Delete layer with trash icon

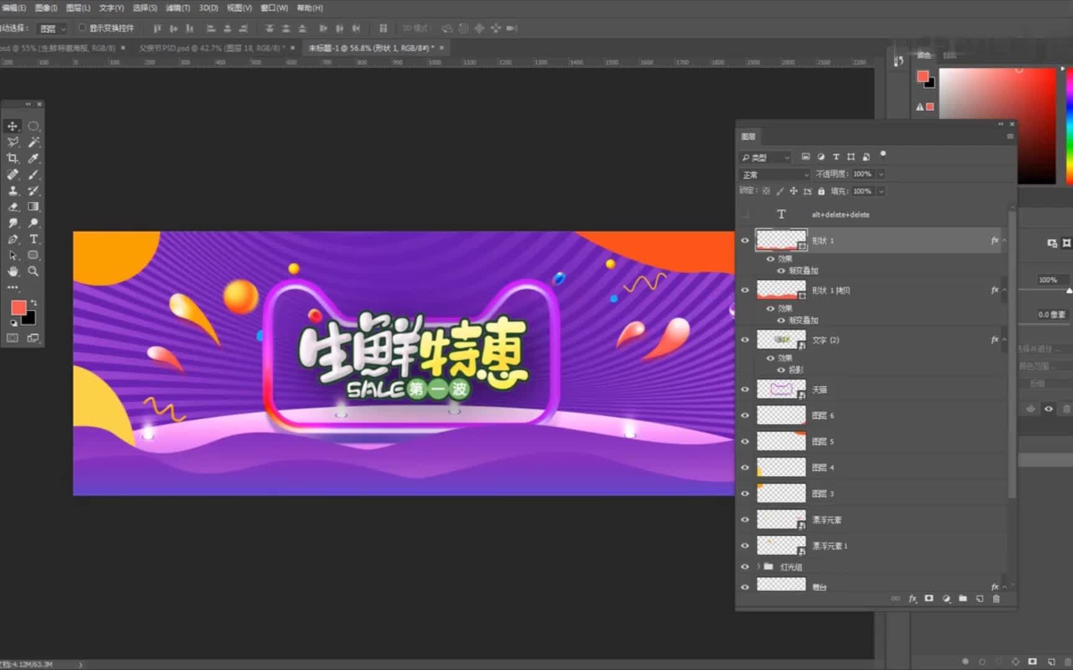click(996, 599)
